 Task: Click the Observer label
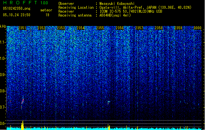pos(66,4)
